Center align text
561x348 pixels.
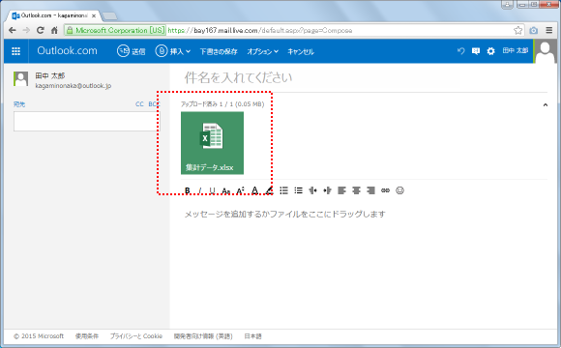tap(356, 190)
